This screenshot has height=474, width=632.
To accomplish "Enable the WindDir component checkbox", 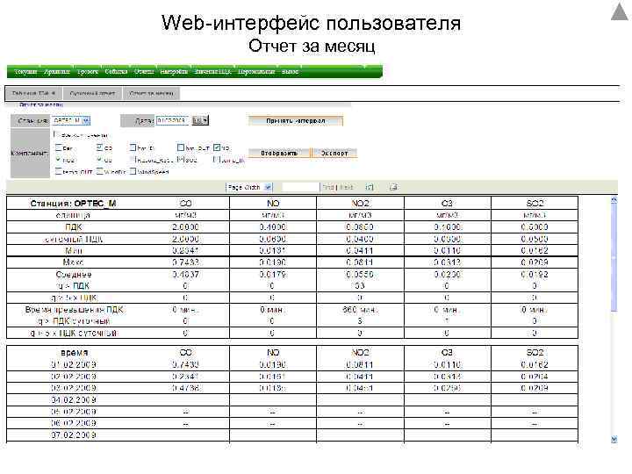I will point(99,172).
